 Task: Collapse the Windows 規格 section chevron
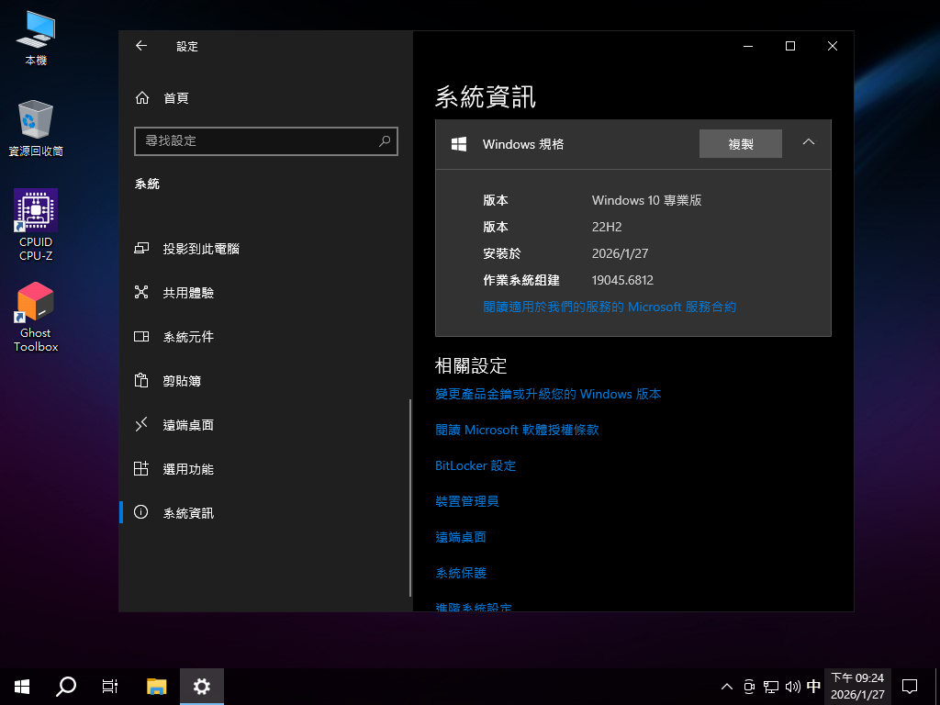[808, 142]
